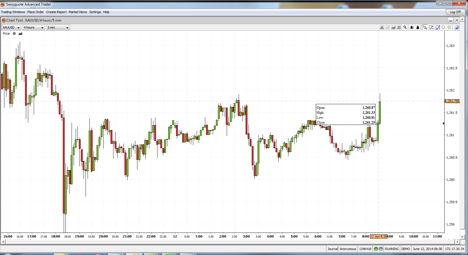
Task: Open the 4 hours range dropdown
Action: (34, 27)
